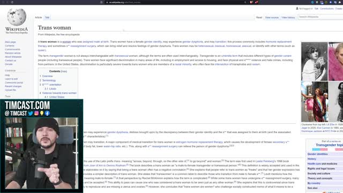Open the View history tab
The height and width of the screenshot is (193, 343).
[288, 18]
